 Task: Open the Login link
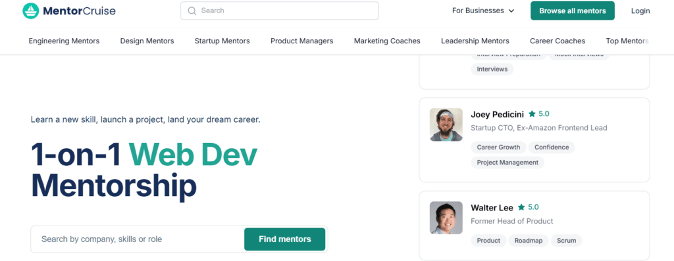[x=640, y=10]
